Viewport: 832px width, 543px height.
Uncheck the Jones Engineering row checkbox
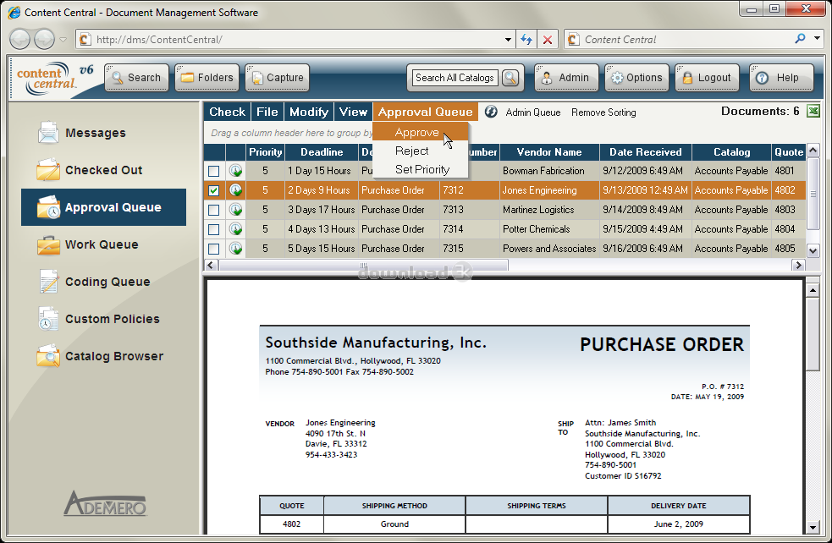[214, 190]
